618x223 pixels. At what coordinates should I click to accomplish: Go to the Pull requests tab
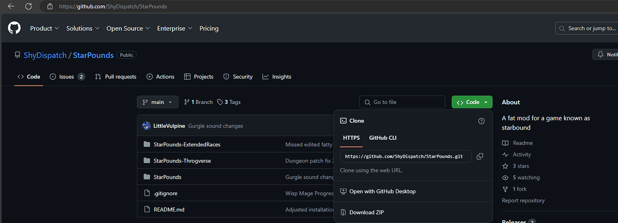coord(116,77)
